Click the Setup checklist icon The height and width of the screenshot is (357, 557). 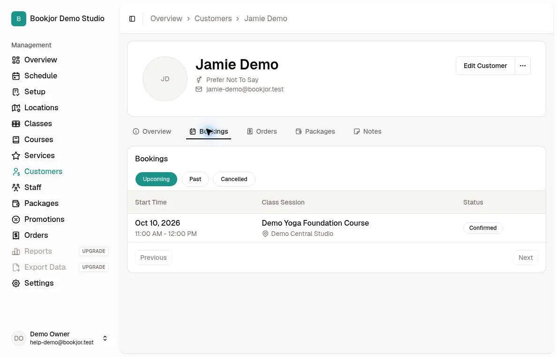(x=16, y=92)
